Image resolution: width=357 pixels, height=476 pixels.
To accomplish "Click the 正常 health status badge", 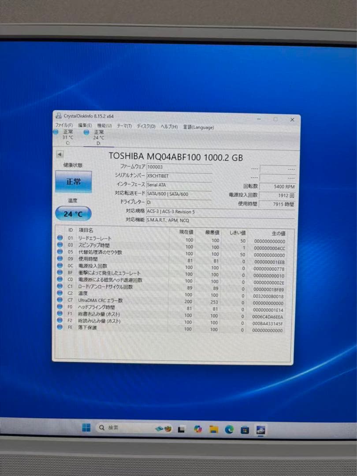I will pos(73,182).
